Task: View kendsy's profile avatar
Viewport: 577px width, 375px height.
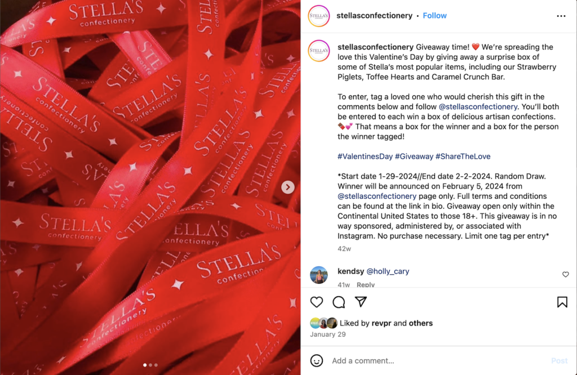Action: [x=319, y=275]
